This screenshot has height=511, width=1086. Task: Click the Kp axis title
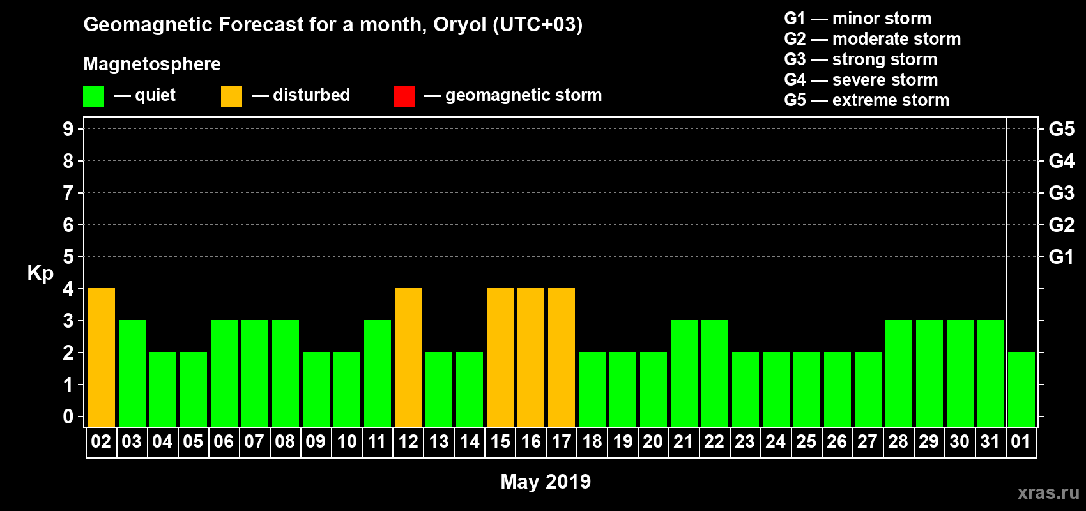40,273
